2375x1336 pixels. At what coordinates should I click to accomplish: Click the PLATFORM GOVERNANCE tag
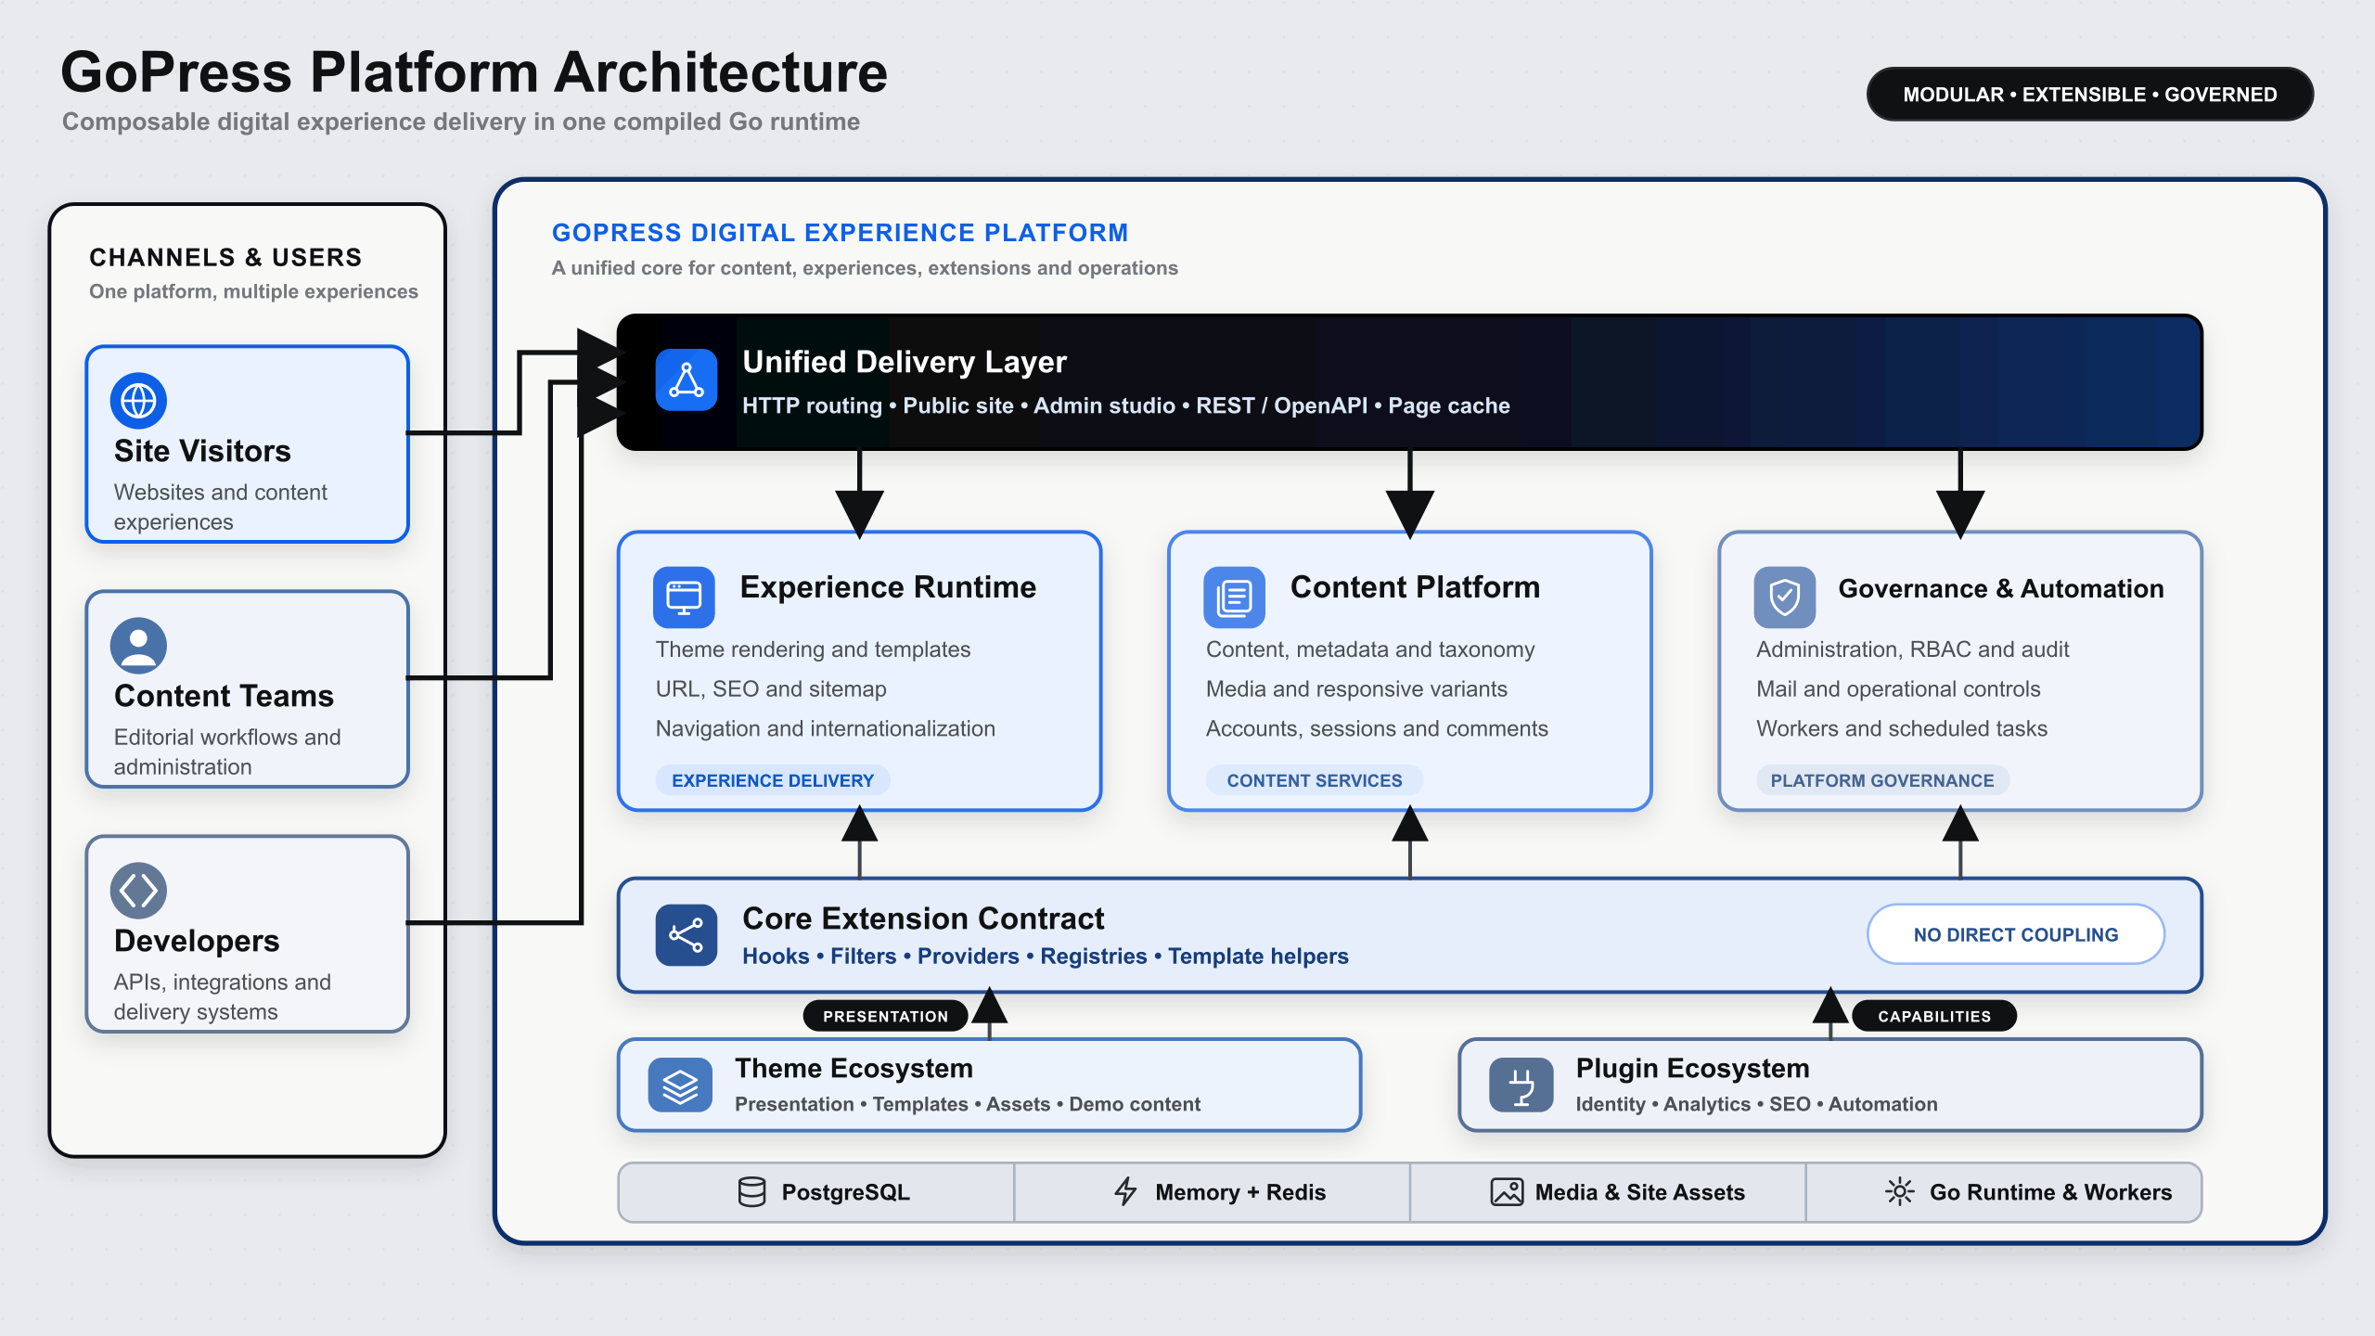[1882, 780]
